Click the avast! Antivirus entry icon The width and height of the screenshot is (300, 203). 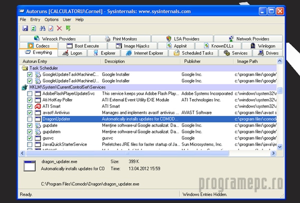coord(37,112)
